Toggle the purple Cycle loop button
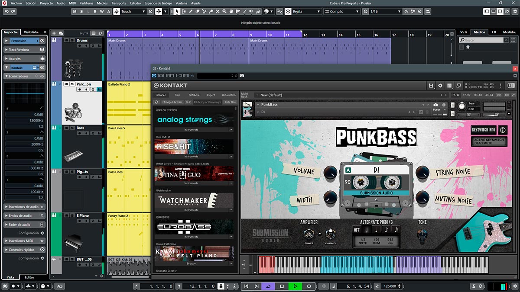The width and height of the screenshot is (520, 292). point(268,286)
